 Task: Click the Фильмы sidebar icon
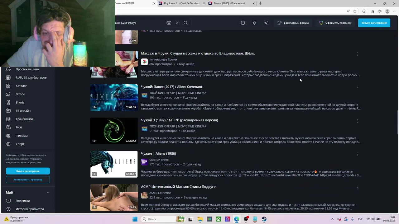click(x=9, y=136)
